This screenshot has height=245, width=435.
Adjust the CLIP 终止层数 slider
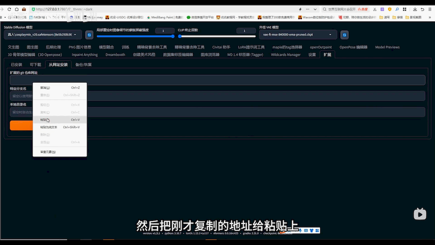pyautogui.click(x=179, y=36)
